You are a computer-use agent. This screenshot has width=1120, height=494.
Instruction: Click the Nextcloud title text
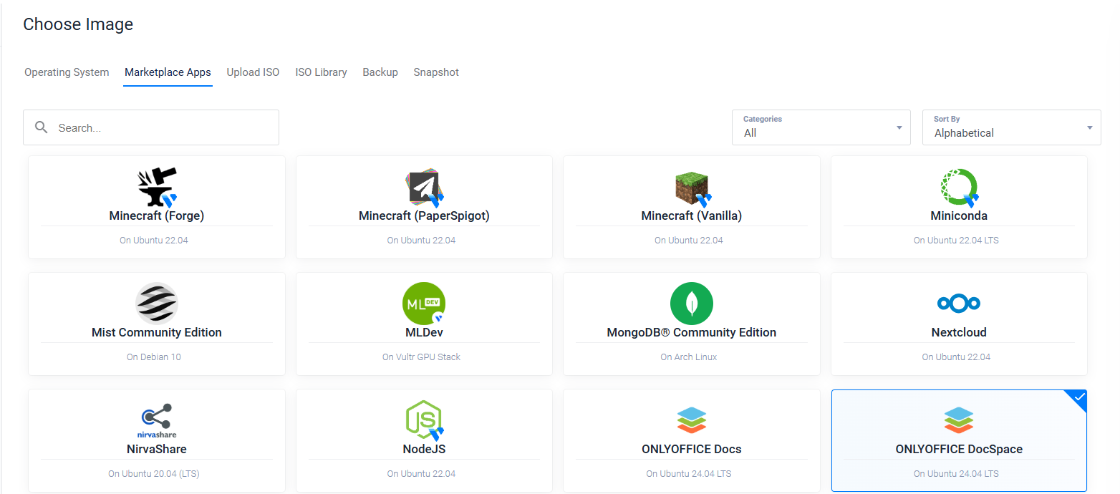[959, 332]
